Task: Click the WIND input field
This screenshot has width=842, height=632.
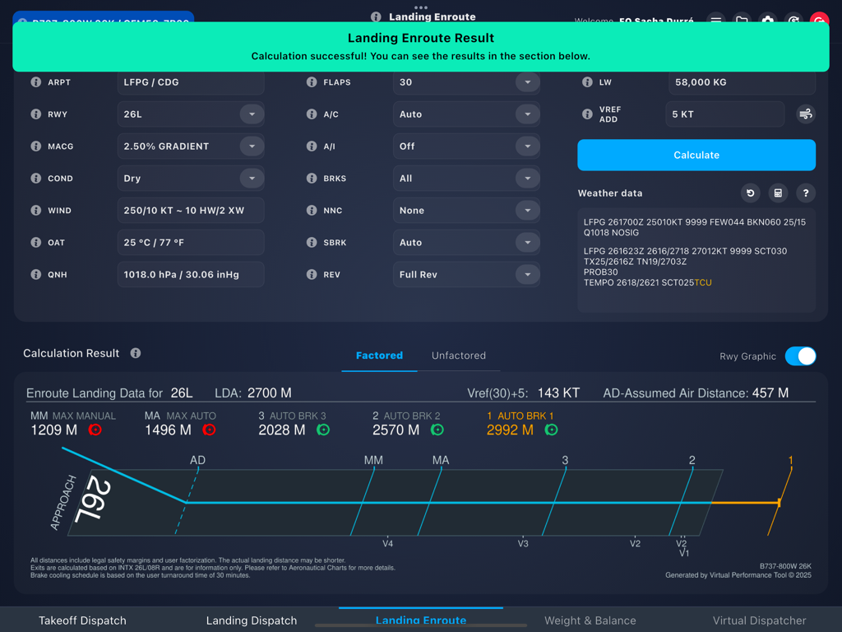Action: pyautogui.click(x=191, y=210)
